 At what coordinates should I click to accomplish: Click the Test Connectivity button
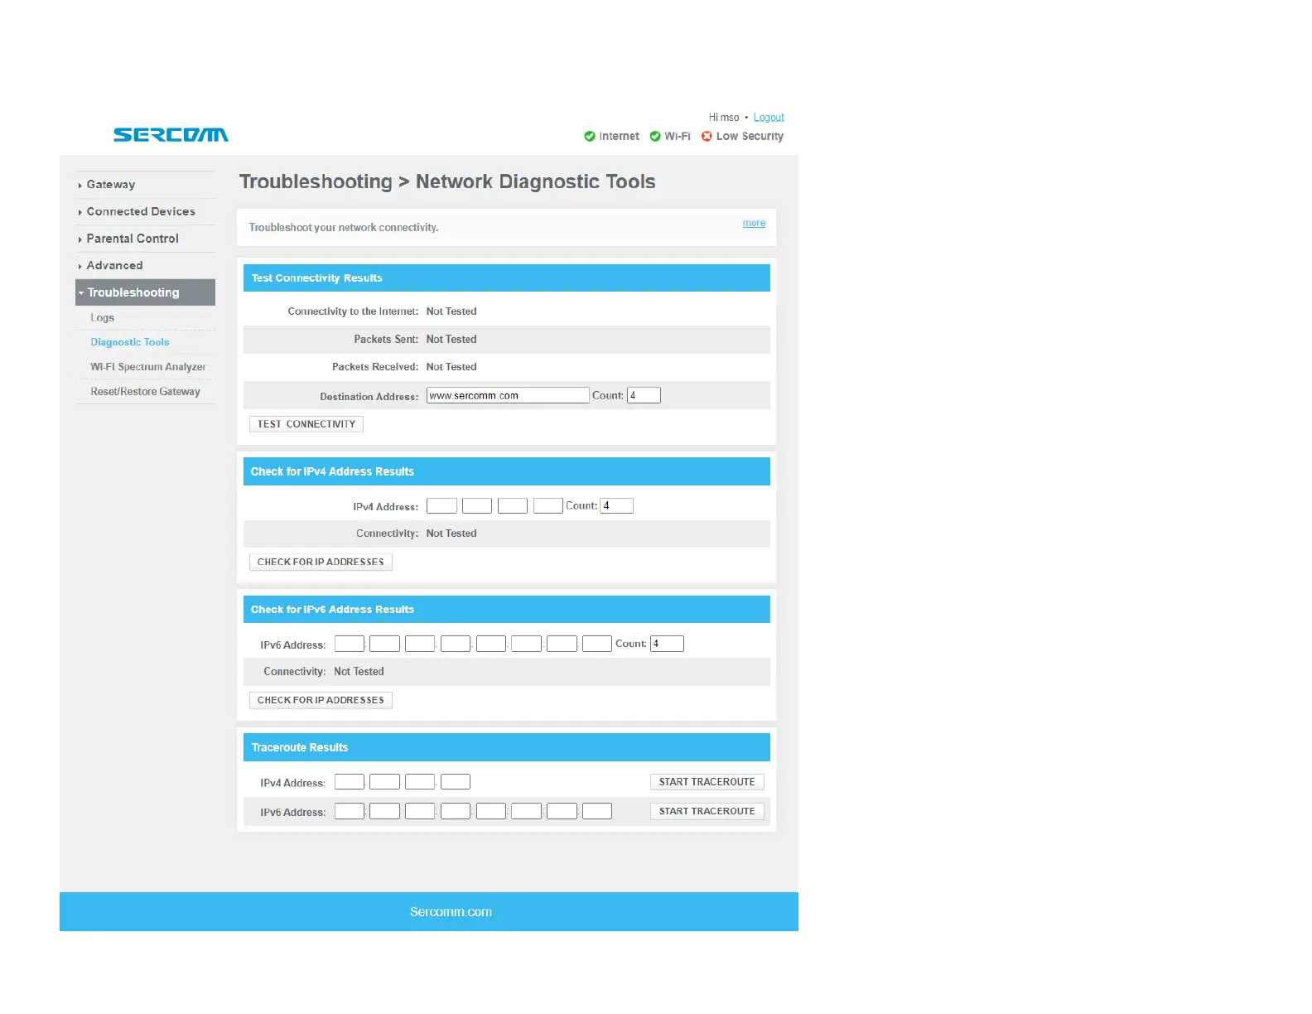pos(306,424)
